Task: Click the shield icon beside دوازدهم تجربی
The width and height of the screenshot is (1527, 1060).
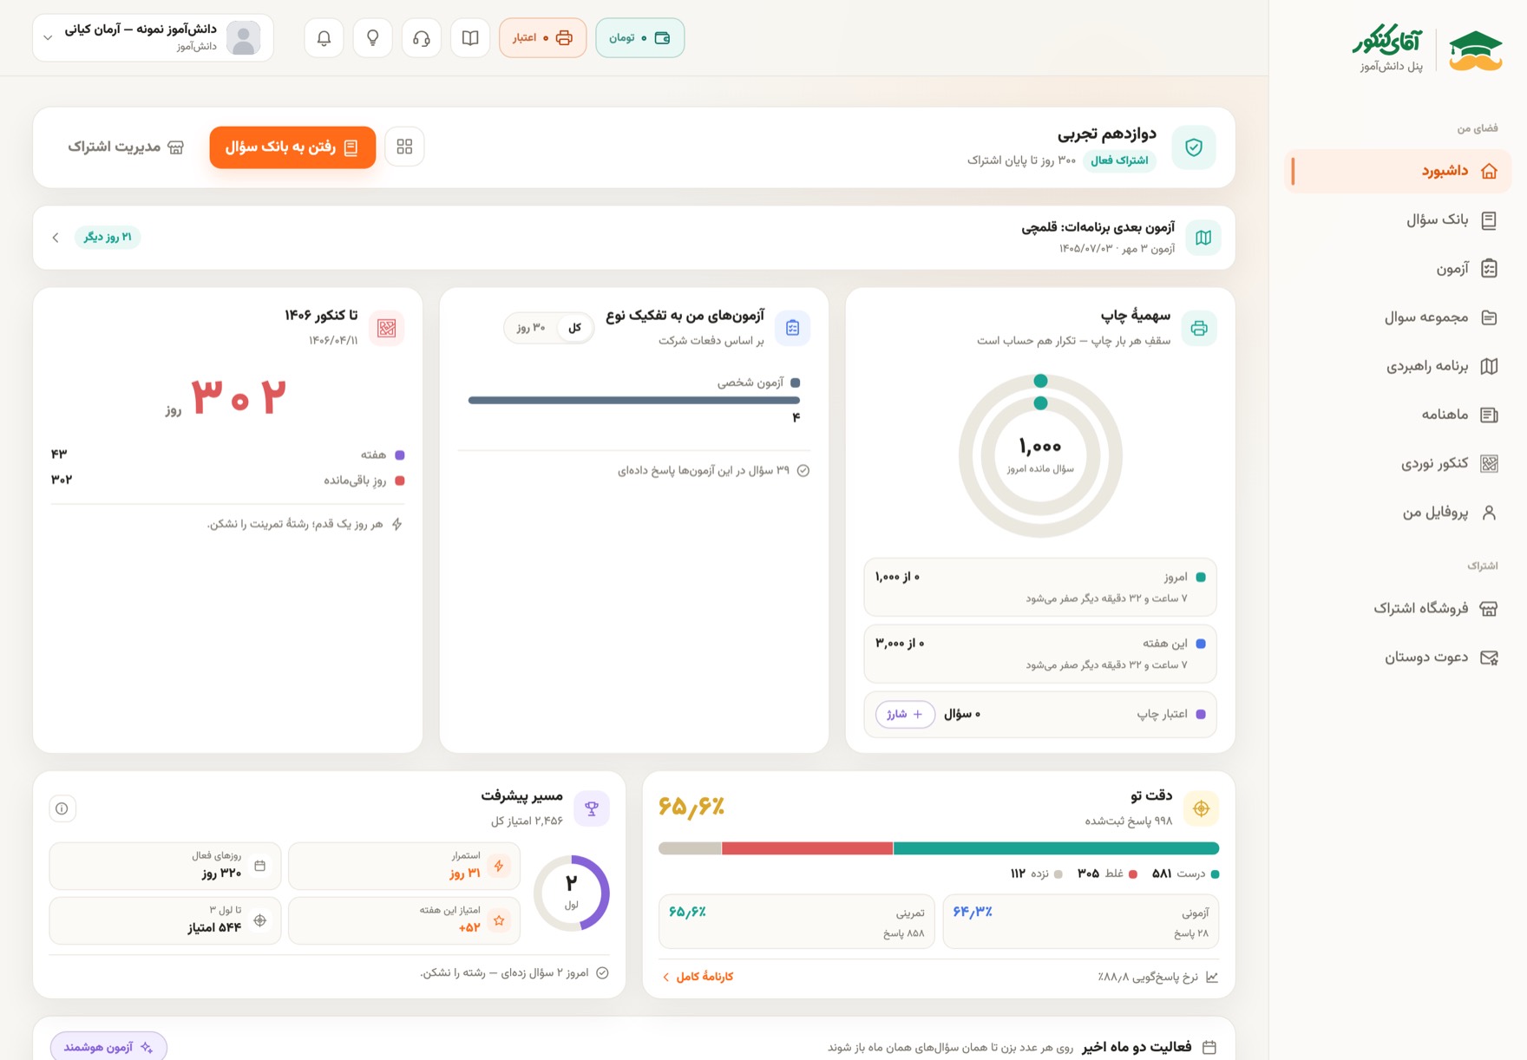Action: click(1194, 147)
